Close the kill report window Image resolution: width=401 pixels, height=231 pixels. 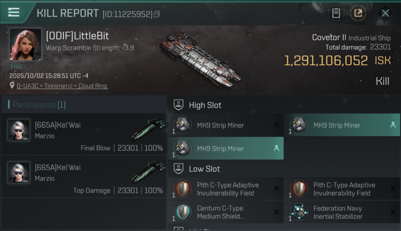tap(385, 13)
